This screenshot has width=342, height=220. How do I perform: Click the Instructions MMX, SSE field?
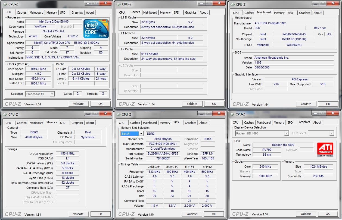click(67, 58)
